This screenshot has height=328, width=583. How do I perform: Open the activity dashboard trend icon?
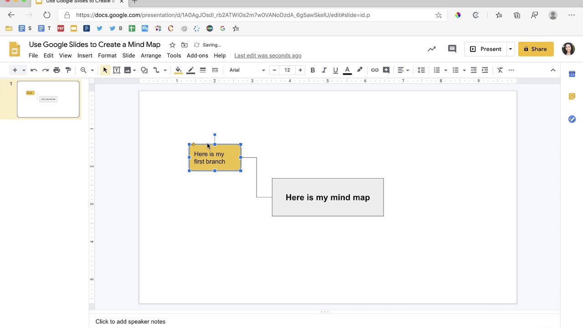(x=431, y=49)
